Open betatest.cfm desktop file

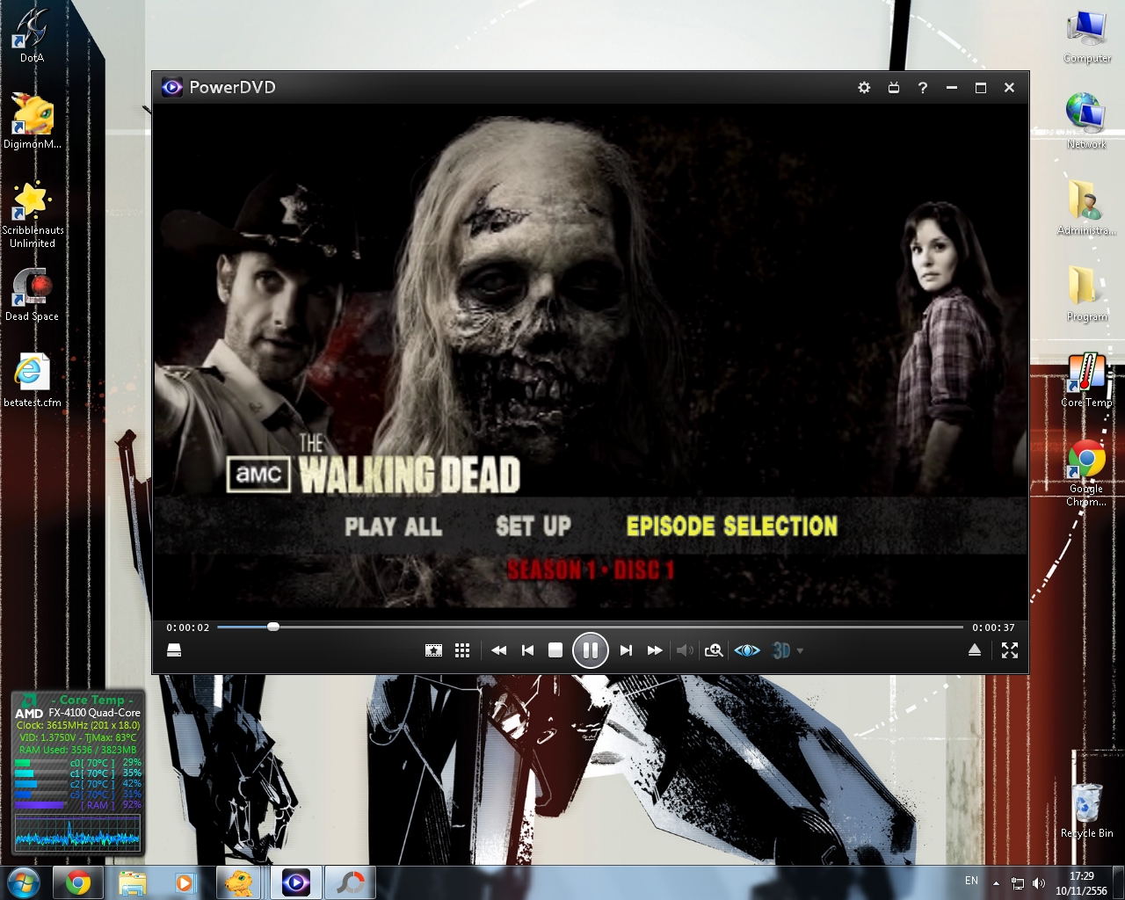[33, 381]
